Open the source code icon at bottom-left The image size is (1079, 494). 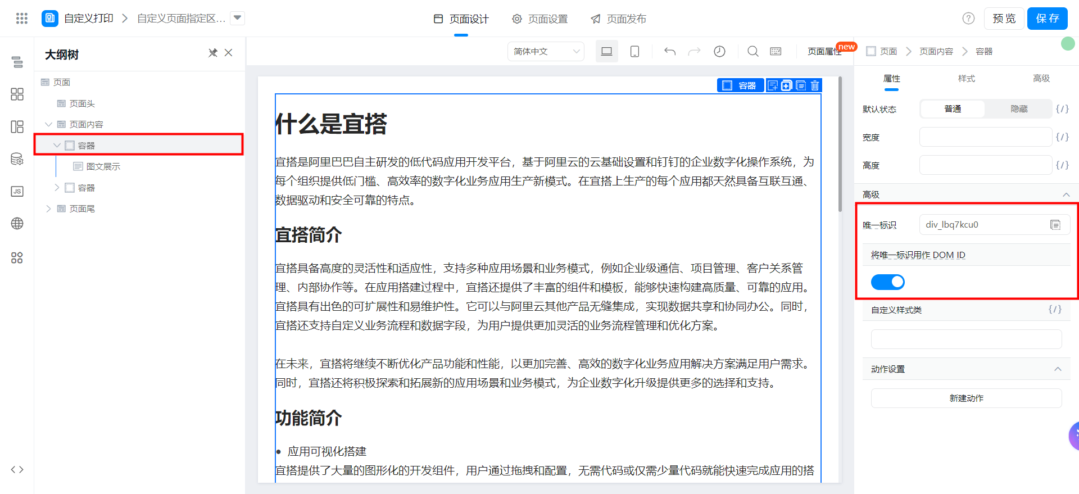tap(17, 470)
